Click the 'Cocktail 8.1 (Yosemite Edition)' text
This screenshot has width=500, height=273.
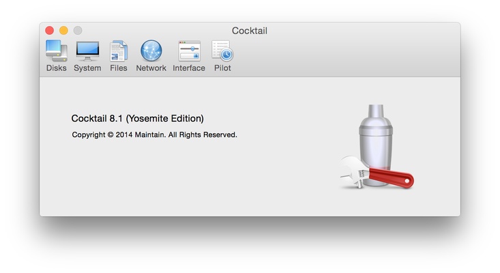coord(137,119)
